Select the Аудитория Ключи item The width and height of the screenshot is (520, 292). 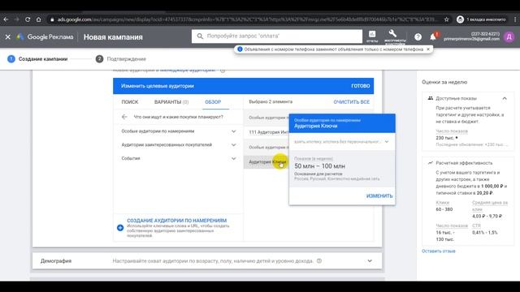[266, 162]
